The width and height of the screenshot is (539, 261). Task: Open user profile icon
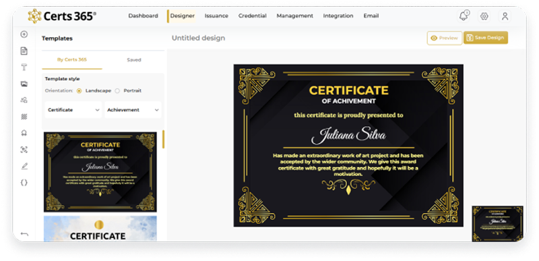(505, 16)
